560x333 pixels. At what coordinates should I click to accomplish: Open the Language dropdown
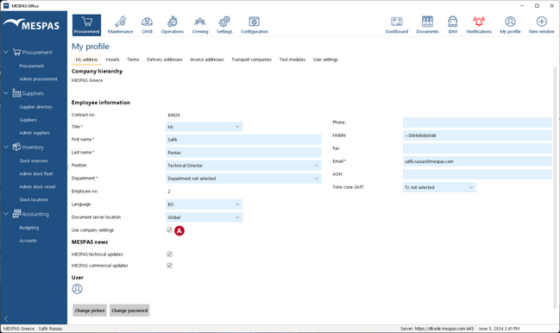[x=204, y=204]
